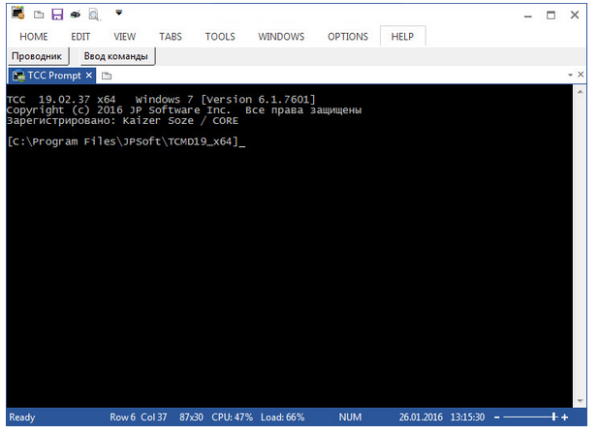The width and height of the screenshot is (598, 434).
Task: Select the TCC Prompt tab
Action: tap(54, 76)
